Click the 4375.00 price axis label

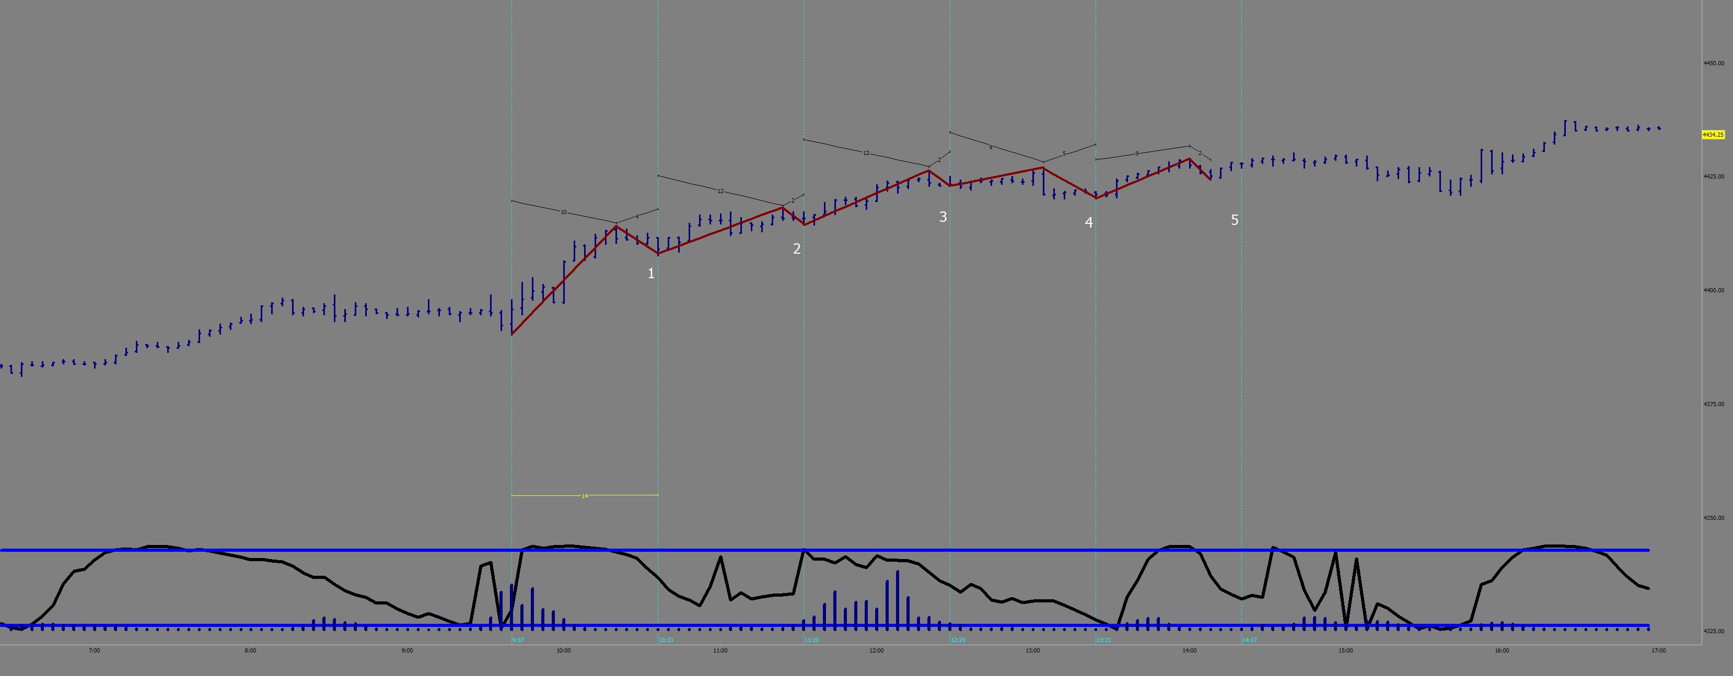[x=1714, y=404]
